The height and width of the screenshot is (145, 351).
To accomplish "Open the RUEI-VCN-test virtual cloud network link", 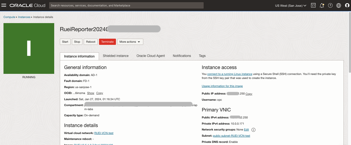I will pyautogui.click(x=104, y=133).
